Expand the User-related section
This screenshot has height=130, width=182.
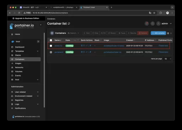click(x=38, y=92)
